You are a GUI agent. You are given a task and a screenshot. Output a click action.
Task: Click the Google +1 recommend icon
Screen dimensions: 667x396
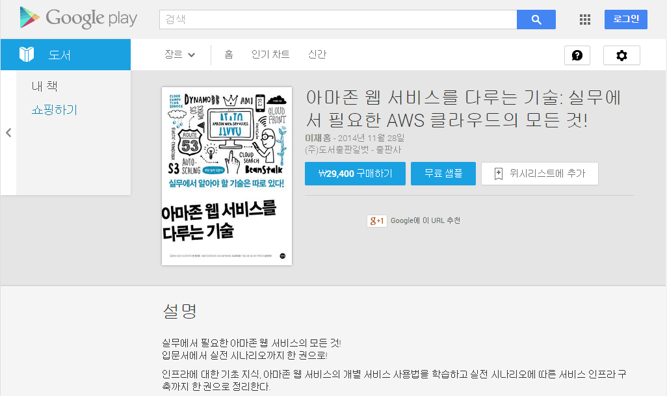[377, 221]
